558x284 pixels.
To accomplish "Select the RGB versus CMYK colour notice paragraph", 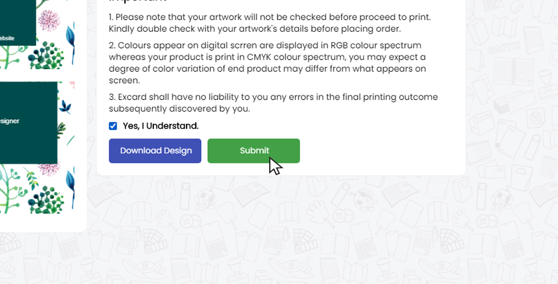I will click(x=268, y=63).
